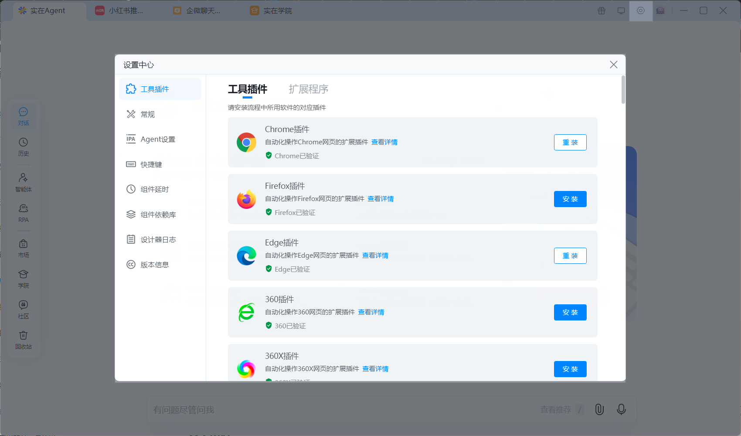
Task: Open 市场 in main window sidebar
Action: pos(24,249)
